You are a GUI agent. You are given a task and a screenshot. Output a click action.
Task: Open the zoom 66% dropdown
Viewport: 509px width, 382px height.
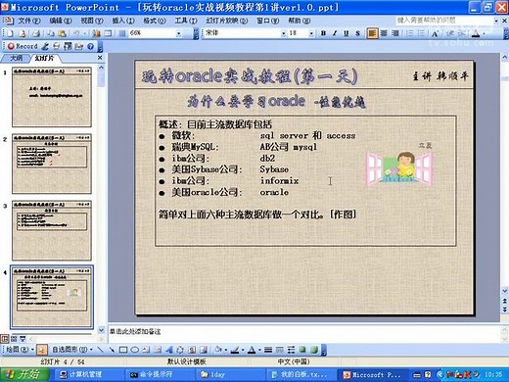(178, 33)
